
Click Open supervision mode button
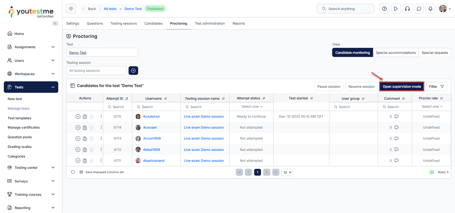point(402,86)
